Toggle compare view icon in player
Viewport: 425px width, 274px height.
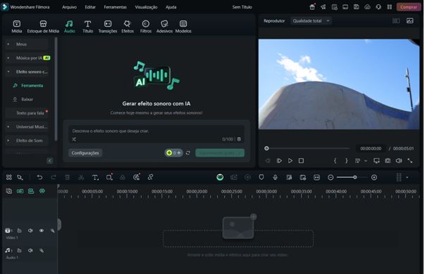pos(396,21)
